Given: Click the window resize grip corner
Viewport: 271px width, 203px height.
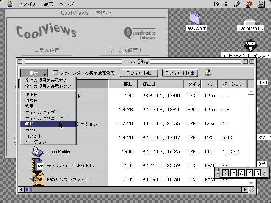Looking at the screenshot, I should coord(251,190).
